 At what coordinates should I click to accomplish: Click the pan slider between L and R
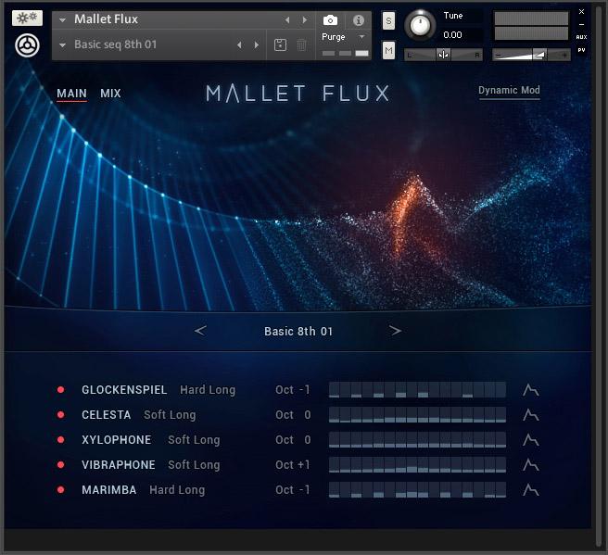click(443, 55)
